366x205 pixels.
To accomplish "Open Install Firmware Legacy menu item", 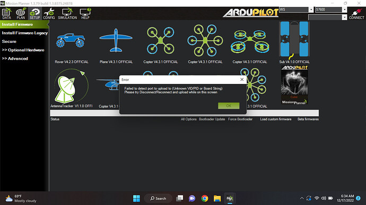I will [x=25, y=33].
